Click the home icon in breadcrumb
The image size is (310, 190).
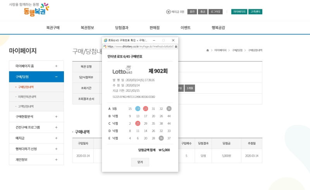pyautogui.click(x=208, y=50)
